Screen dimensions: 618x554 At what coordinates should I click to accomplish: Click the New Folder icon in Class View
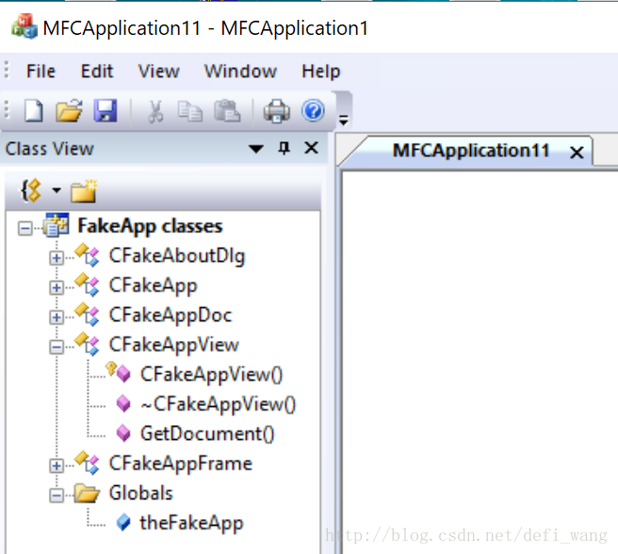(x=84, y=191)
